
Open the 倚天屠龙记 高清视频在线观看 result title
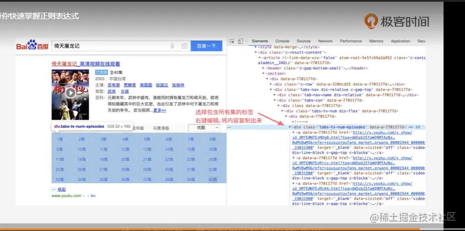[86, 64]
